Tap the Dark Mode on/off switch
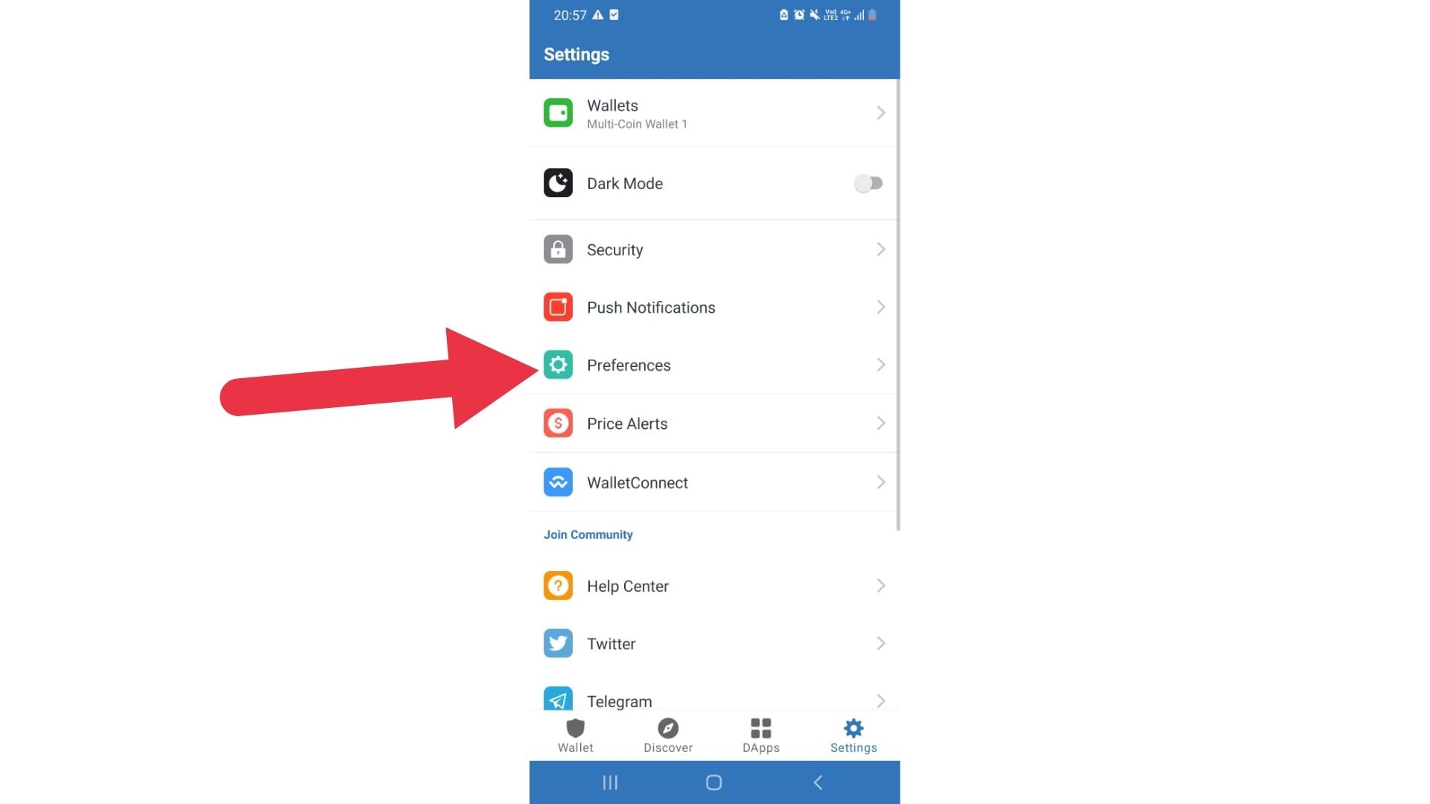 867,184
